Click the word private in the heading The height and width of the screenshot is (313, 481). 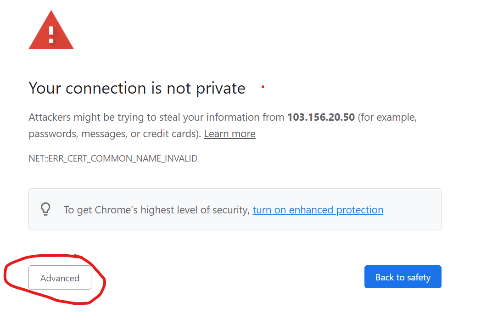221,89
